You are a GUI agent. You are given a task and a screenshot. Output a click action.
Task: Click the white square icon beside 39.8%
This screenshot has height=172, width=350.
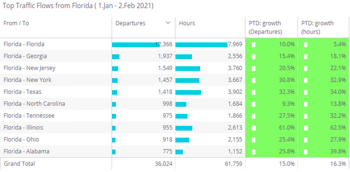tap(306, 152)
